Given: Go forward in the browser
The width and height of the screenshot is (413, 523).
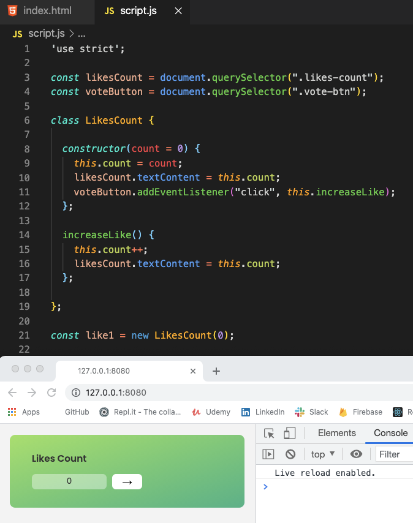Looking at the screenshot, I should point(32,393).
